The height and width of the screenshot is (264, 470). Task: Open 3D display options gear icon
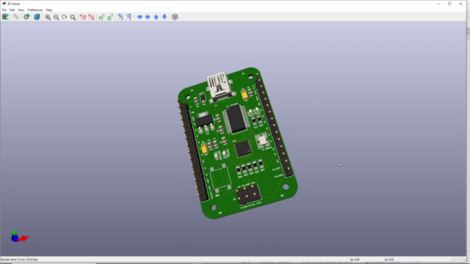coord(26,17)
